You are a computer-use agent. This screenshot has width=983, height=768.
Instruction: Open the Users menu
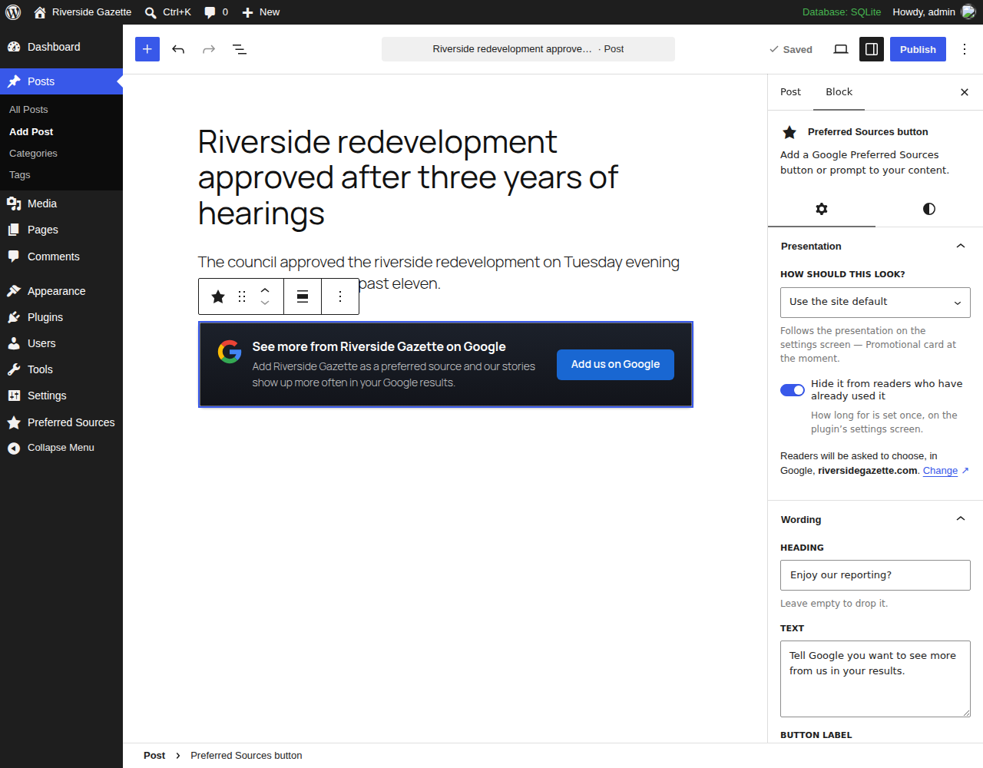pyautogui.click(x=61, y=343)
